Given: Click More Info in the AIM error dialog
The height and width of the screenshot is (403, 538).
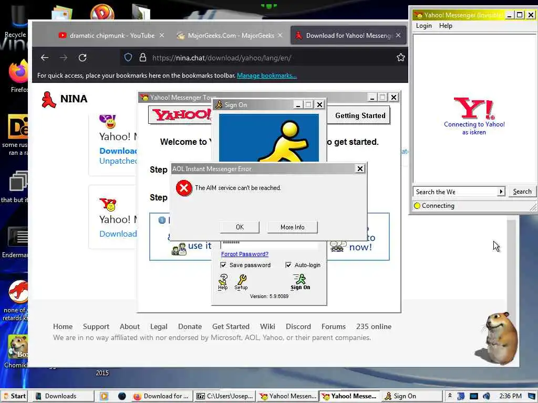Looking at the screenshot, I should [x=292, y=227].
